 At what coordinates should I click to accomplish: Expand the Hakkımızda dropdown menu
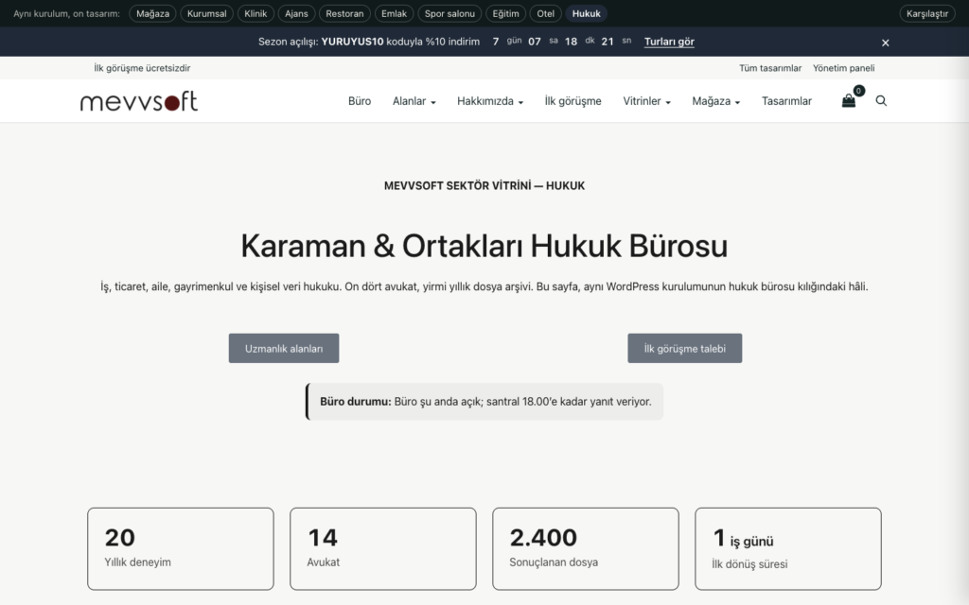coord(490,100)
